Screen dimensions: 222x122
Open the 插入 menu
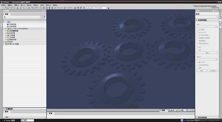23,5
